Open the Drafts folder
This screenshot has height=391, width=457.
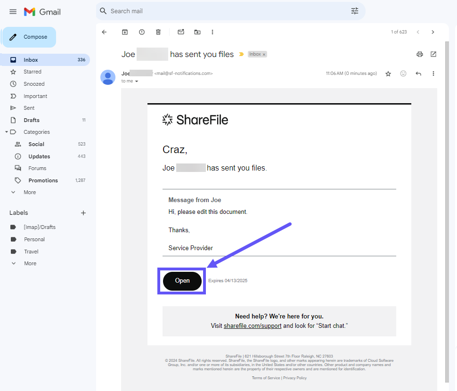[x=45, y=120]
